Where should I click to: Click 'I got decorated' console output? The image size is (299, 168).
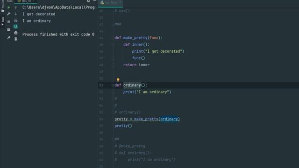point(39,14)
